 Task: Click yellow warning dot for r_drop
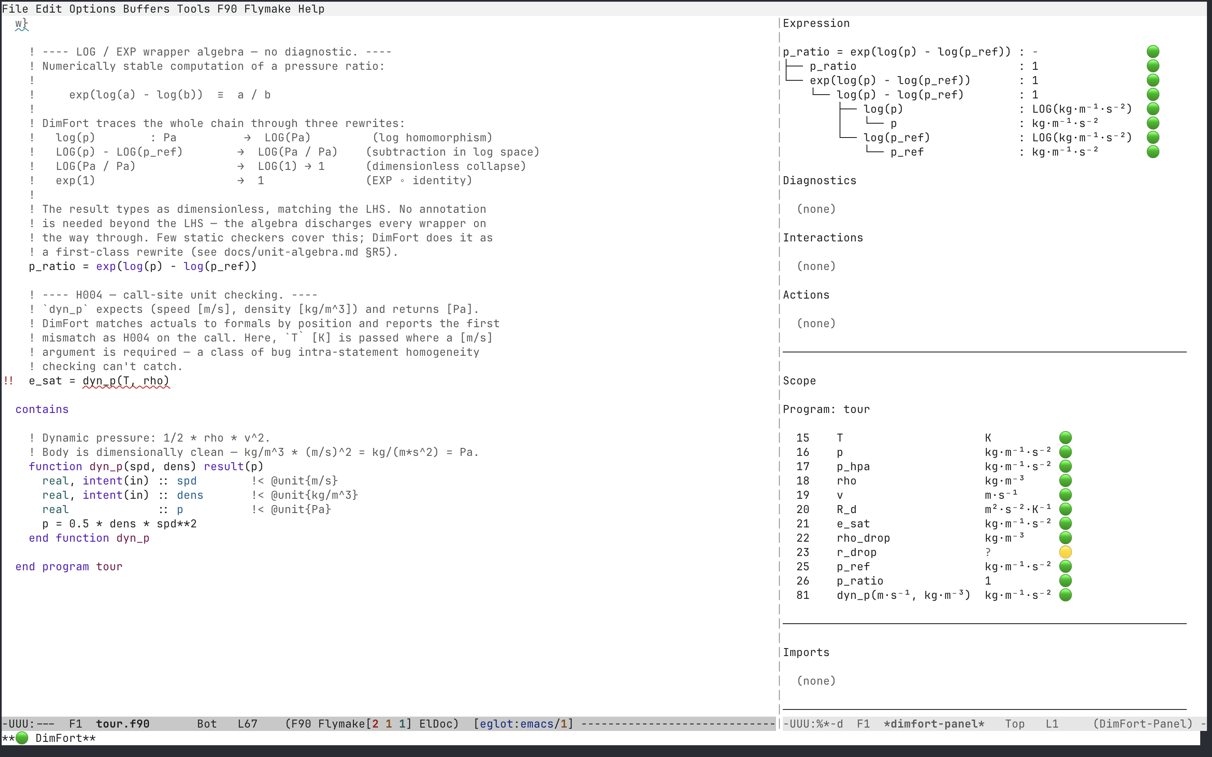tap(1066, 552)
